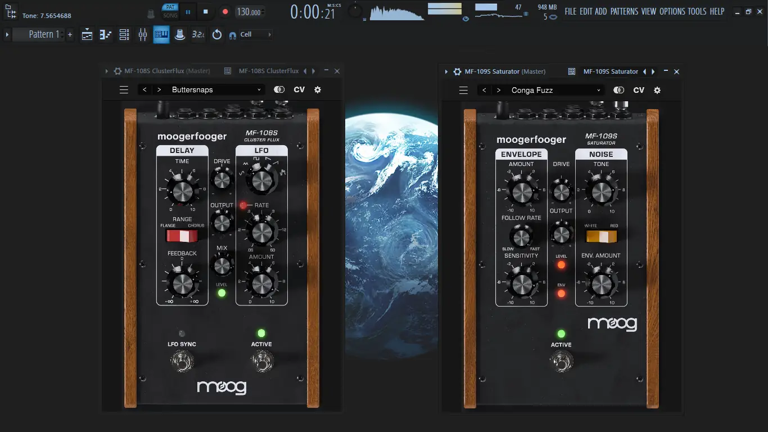The width and height of the screenshot is (768, 432).
Task: Open the ADD menu
Action: click(x=601, y=11)
